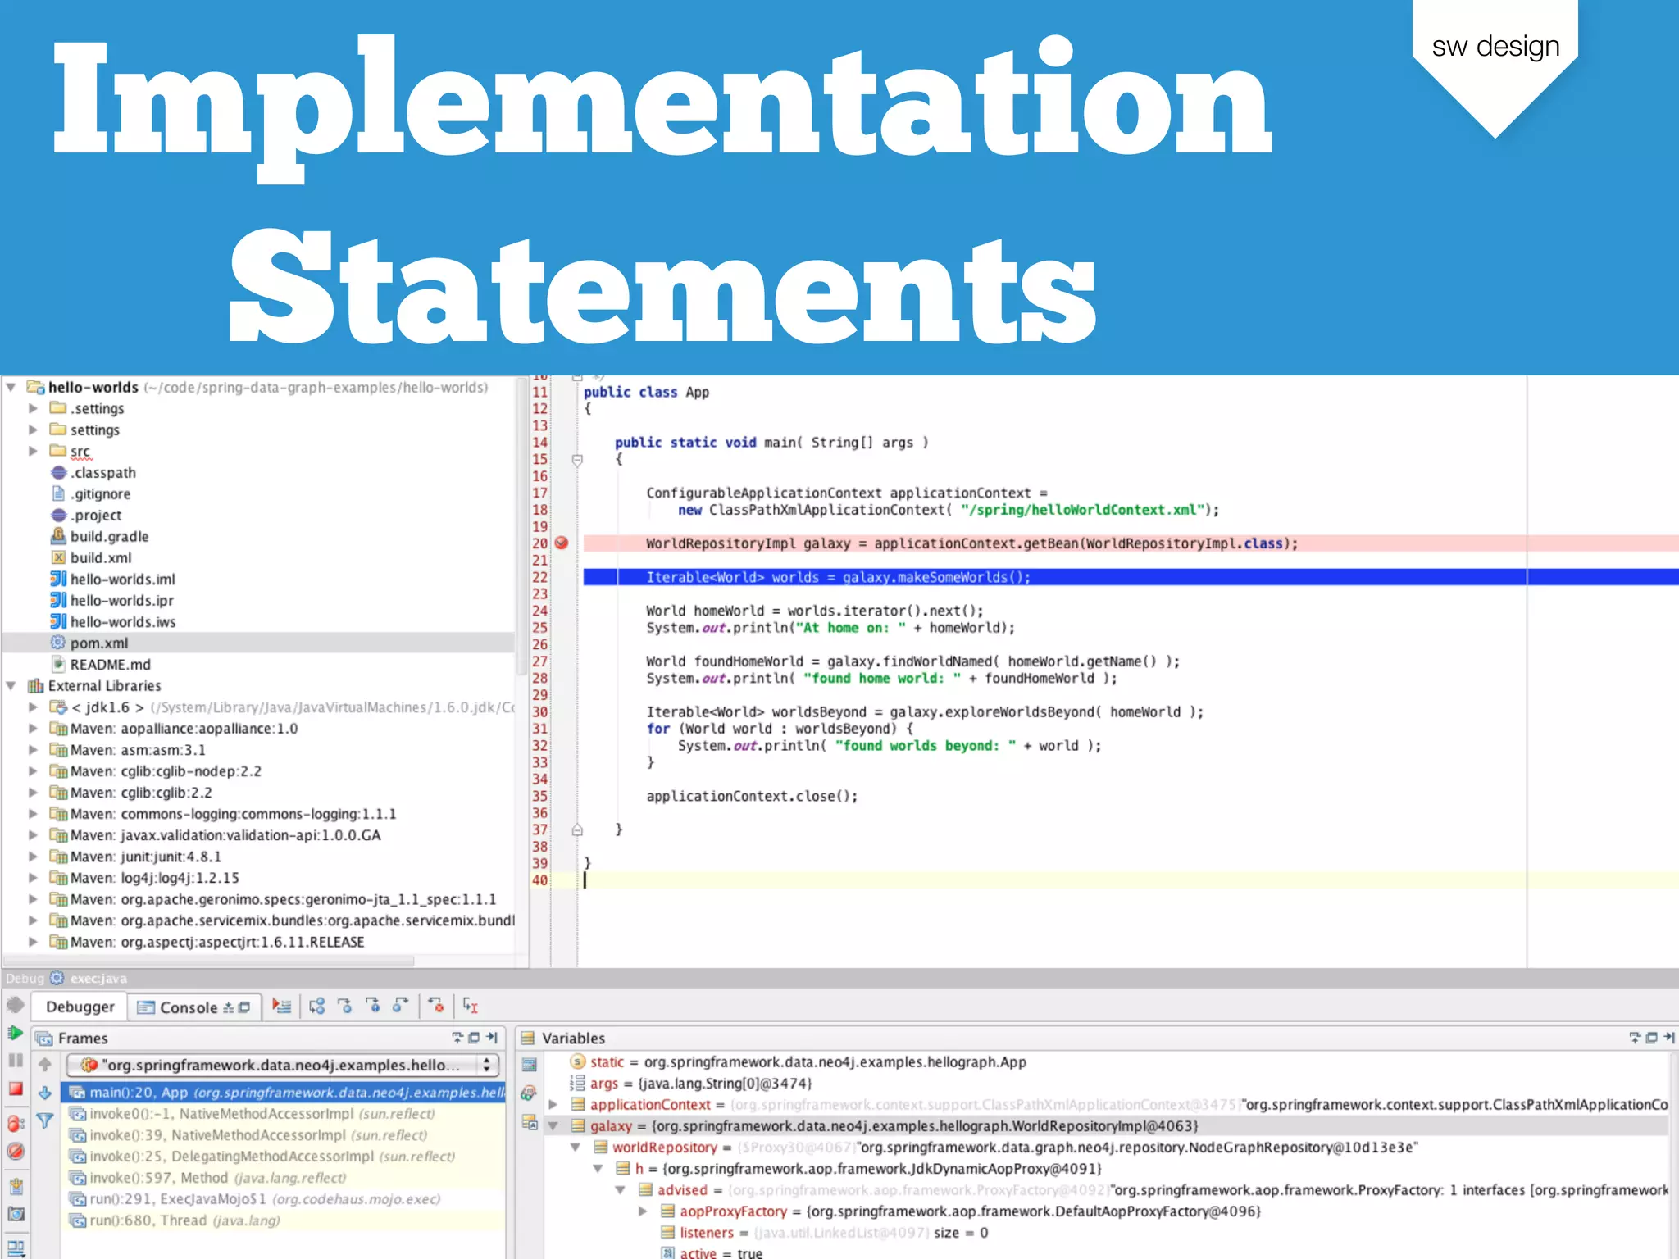Viewport: 1679px width, 1259px height.
Task: Click the lowest icon left of Variables list
Action: coord(530,1122)
